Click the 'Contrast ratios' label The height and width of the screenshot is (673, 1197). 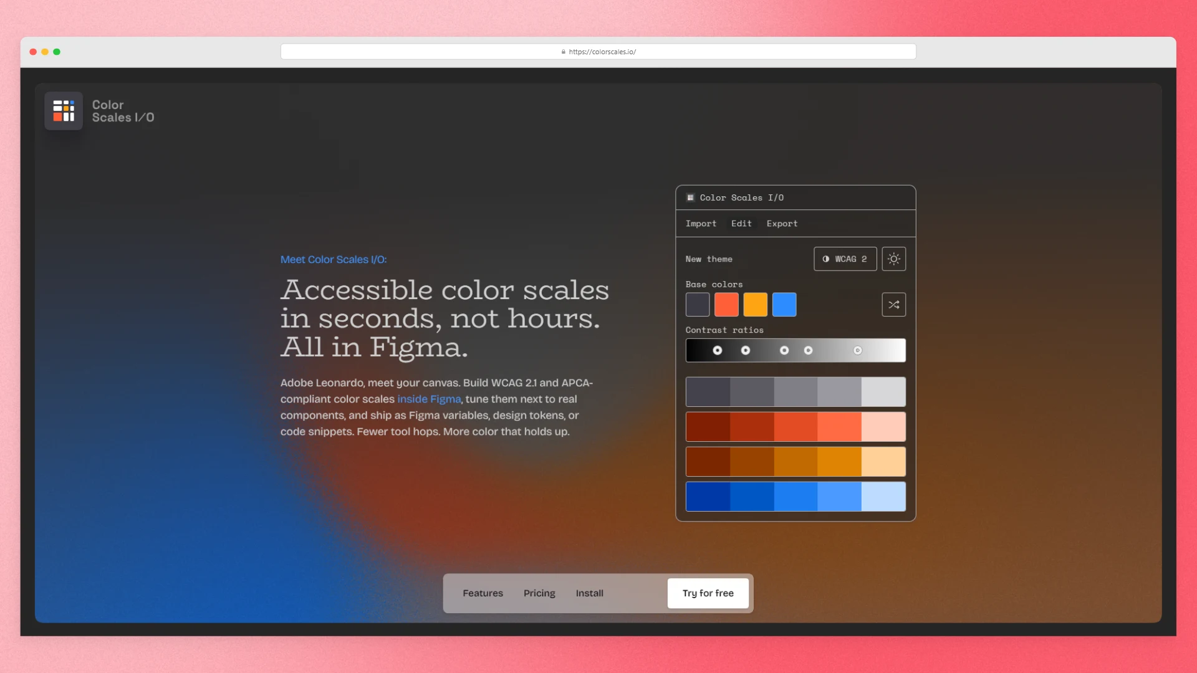724,330
